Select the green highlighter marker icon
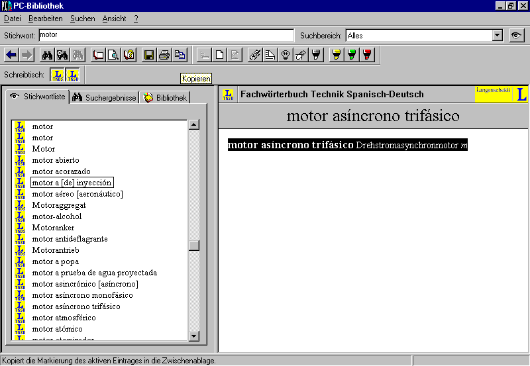Viewport: 530px width, 366px height. point(352,55)
